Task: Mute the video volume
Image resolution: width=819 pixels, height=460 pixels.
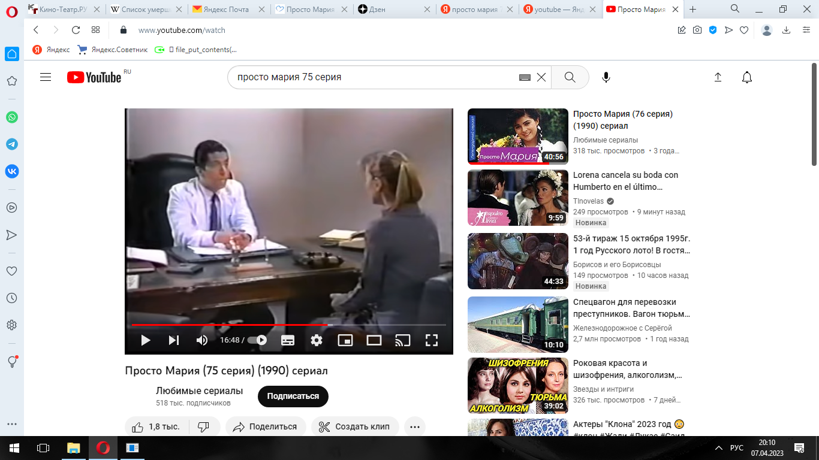Action: [202, 340]
